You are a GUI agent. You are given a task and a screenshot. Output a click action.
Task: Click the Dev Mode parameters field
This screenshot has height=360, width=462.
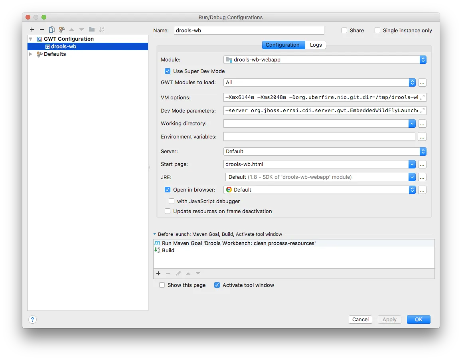tap(322, 111)
